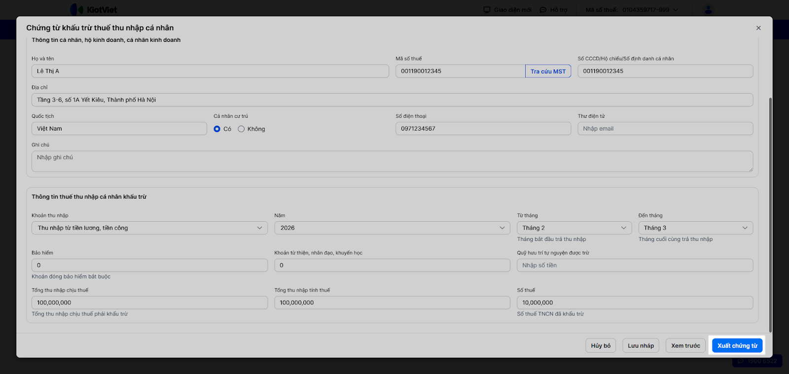The width and height of the screenshot is (789, 374).
Task: Focus the Thư điện tử email field
Action: (x=665, y=129)
